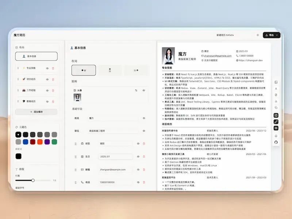This screenshot has width=292, height=219.
Task: Toggle visibility of the 姓名 field
Action: pyautogui.click(x=144, y=118)
